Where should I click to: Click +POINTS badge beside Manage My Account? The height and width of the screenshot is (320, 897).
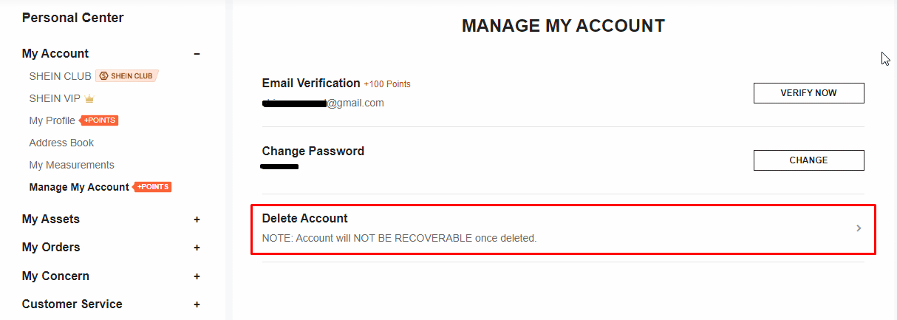tap(153, 187)
